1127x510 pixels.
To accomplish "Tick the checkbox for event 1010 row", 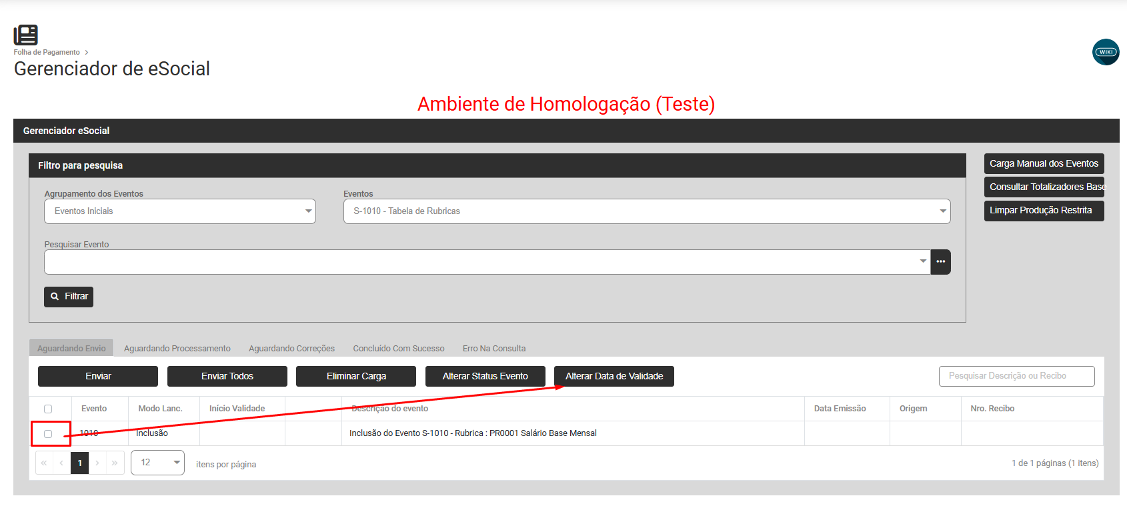I will pyautogui.click(x=48, y=434).
